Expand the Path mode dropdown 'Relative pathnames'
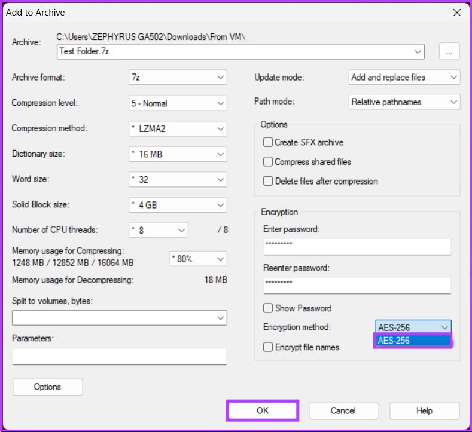Image resolution: width=472 pixels, height=432 pixels. 404,102
